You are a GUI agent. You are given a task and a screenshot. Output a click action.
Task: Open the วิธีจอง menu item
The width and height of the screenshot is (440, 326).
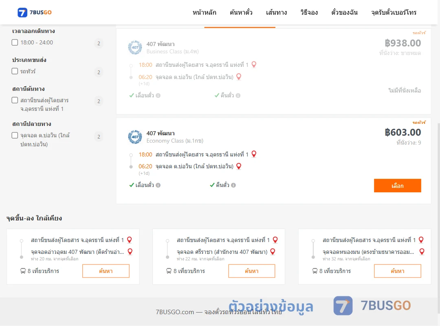pyautogui.click(x=309, y=12)
